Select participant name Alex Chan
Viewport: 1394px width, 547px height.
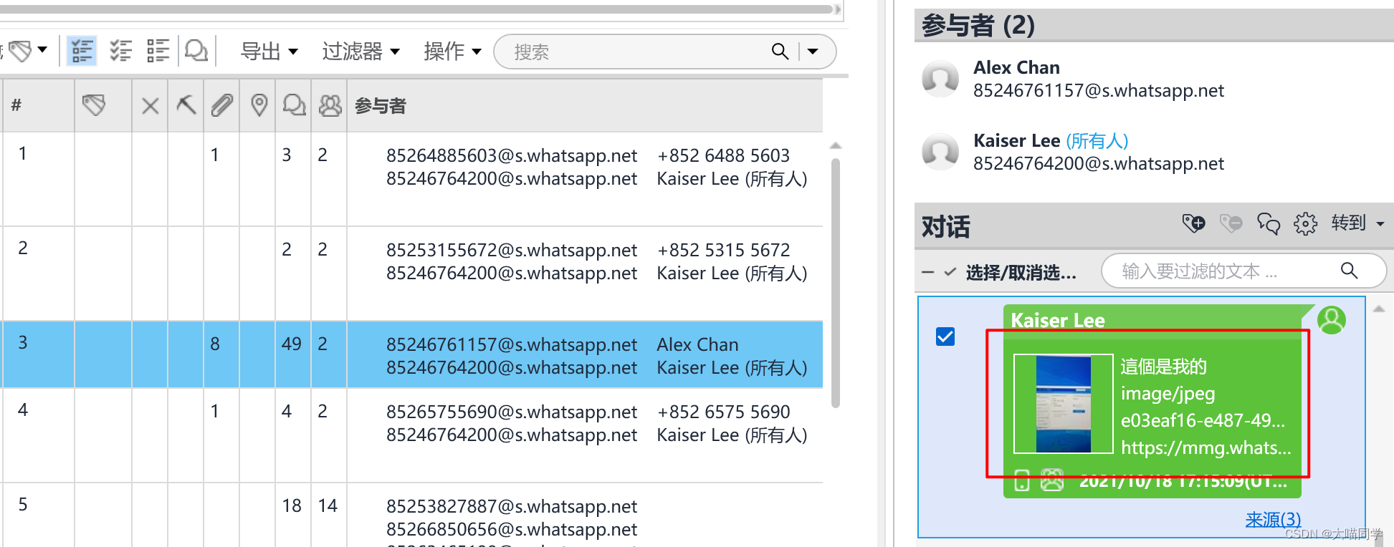click(1016, 67)
